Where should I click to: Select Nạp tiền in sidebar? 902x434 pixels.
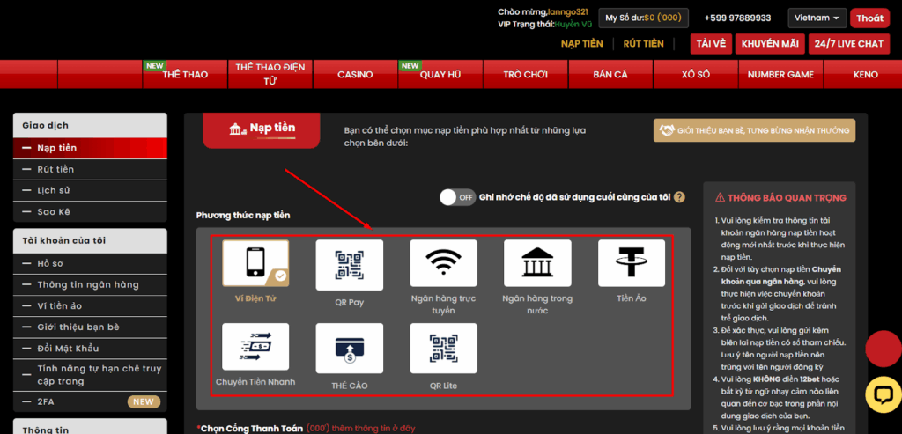coord(91,148)
